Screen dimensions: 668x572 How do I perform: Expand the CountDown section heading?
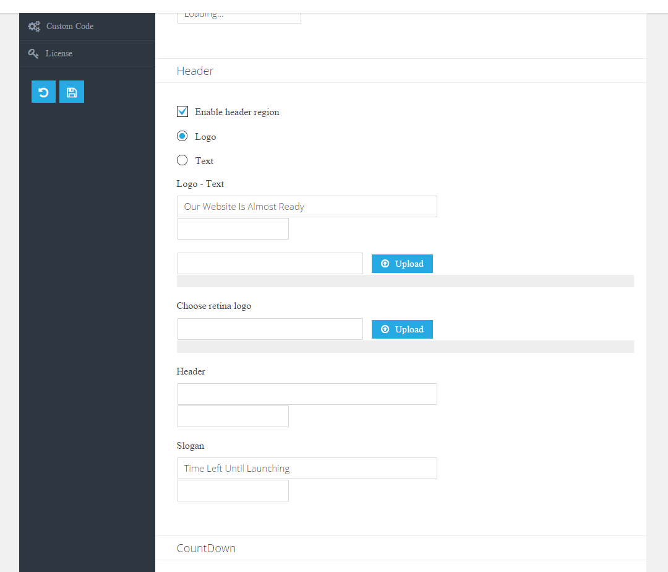(206, 548)
